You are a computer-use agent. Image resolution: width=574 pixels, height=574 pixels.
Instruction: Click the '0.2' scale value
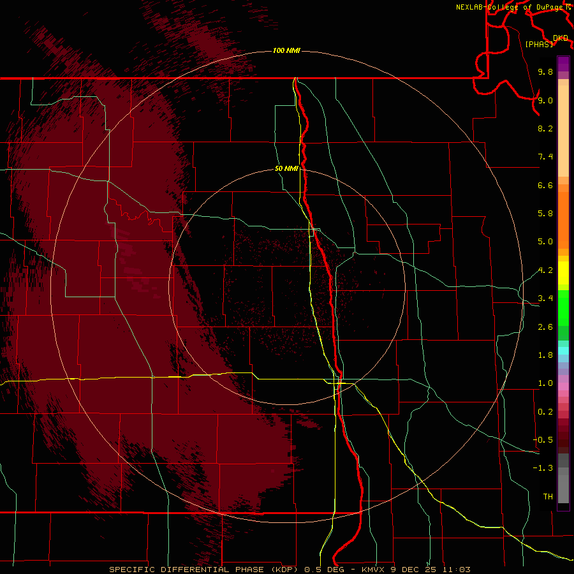545,412
